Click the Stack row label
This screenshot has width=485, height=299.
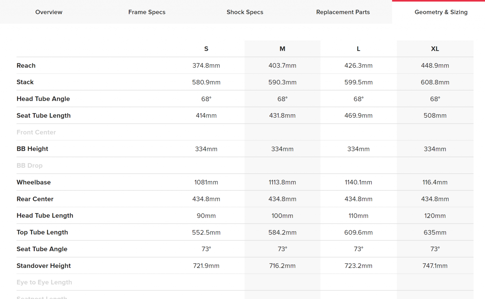(25, 82)
